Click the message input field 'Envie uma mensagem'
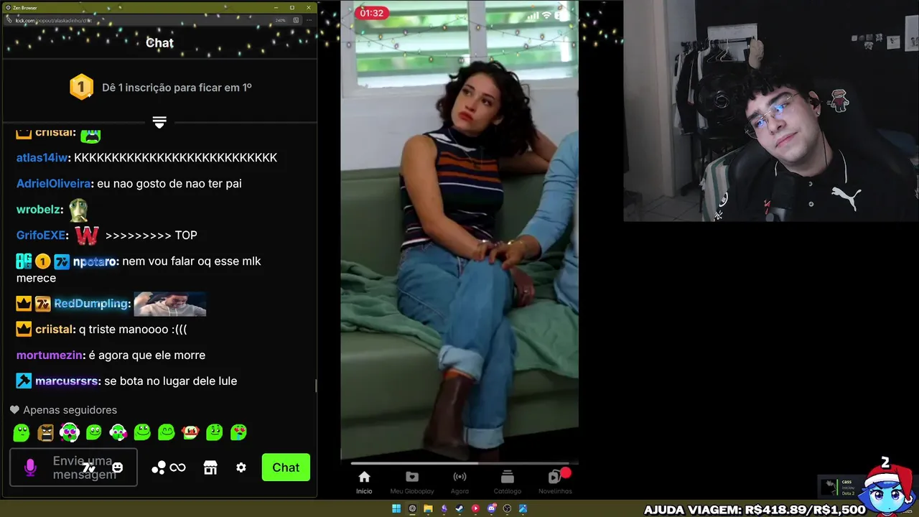 tap(73, 467)
